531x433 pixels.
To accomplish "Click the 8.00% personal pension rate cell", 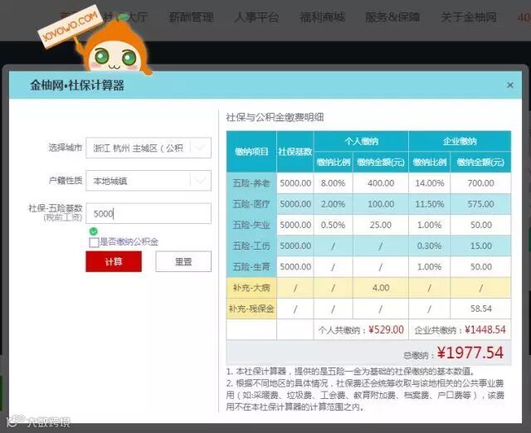I will [333, 183].
